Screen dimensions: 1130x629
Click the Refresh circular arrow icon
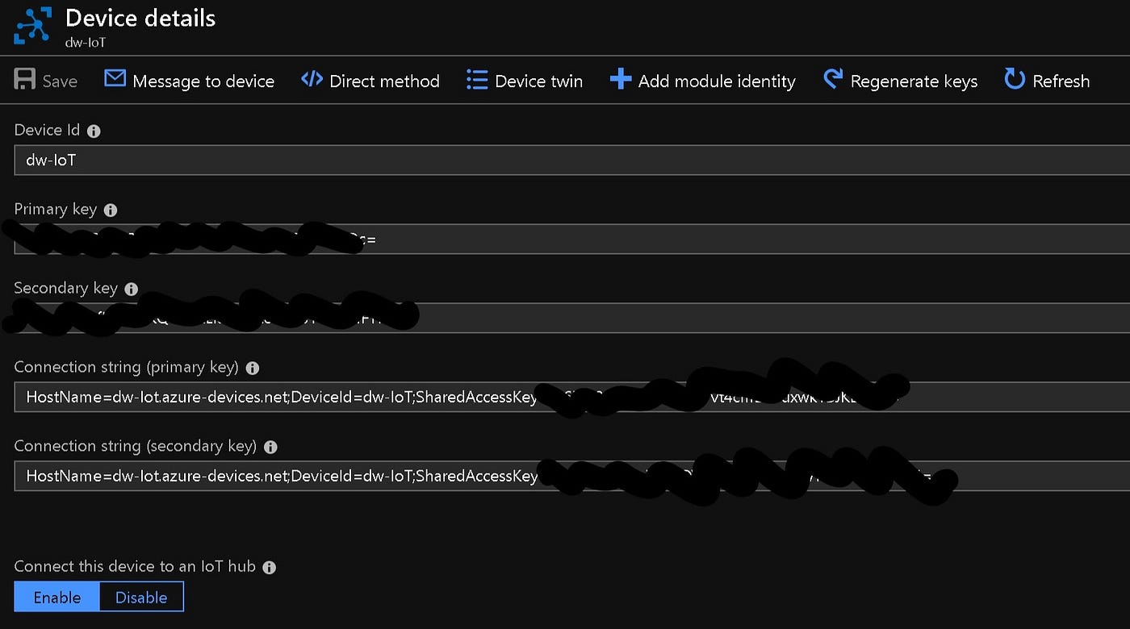click(x=1014, y=78)
